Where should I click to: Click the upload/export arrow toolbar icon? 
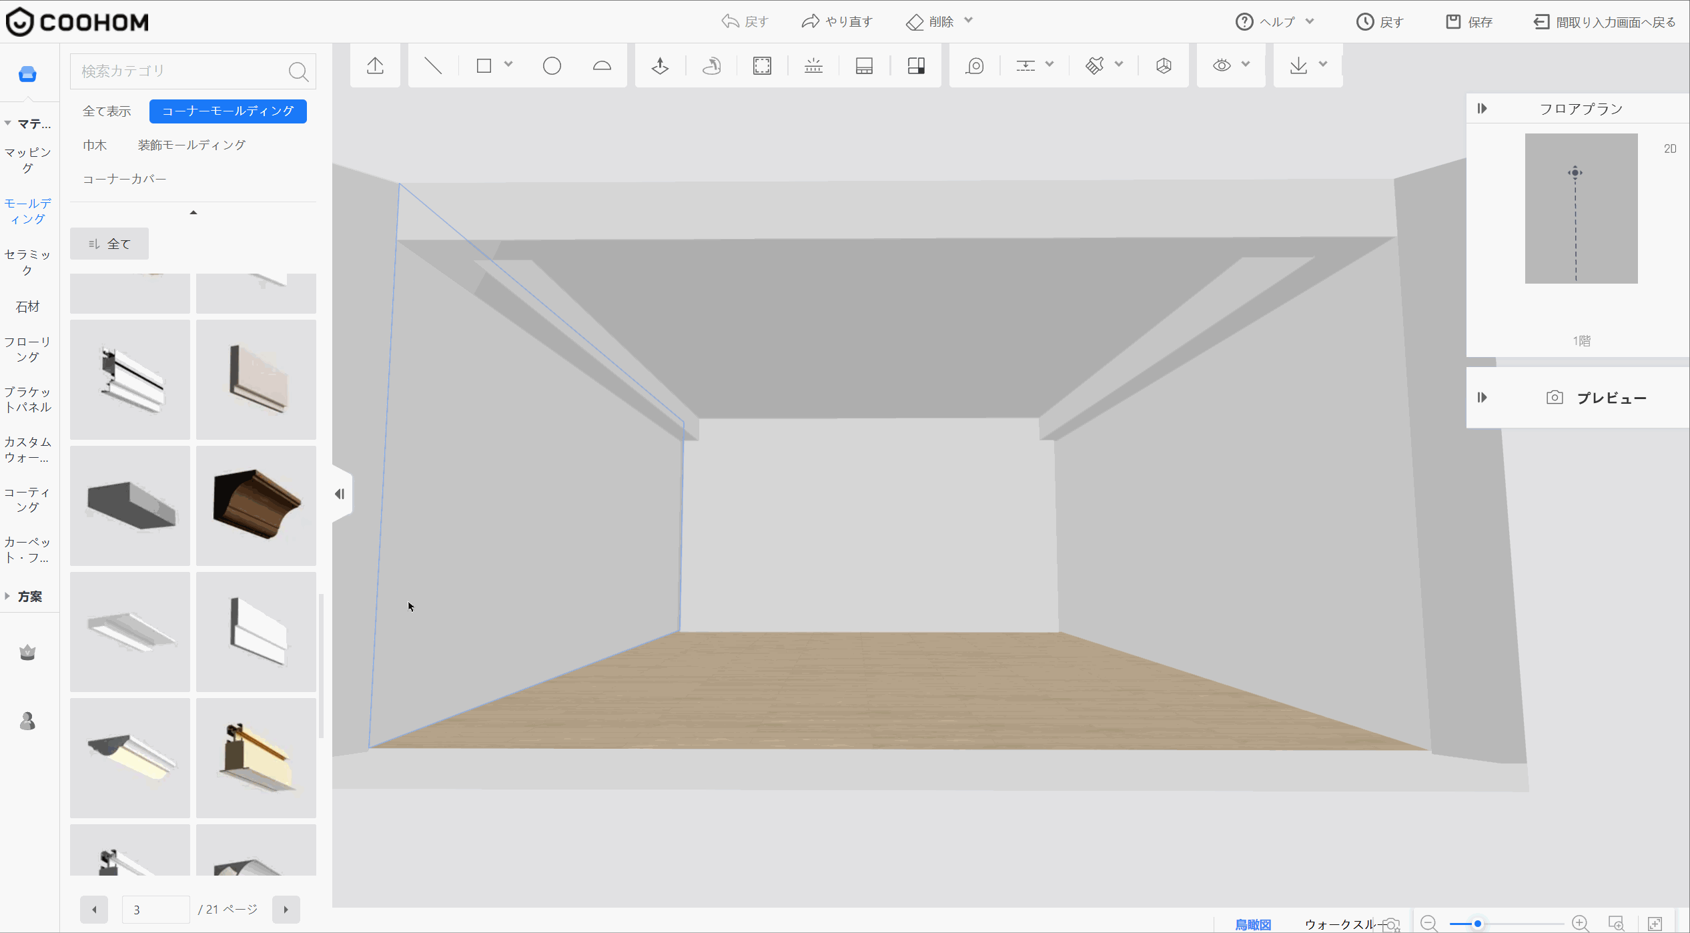(375, 65)
